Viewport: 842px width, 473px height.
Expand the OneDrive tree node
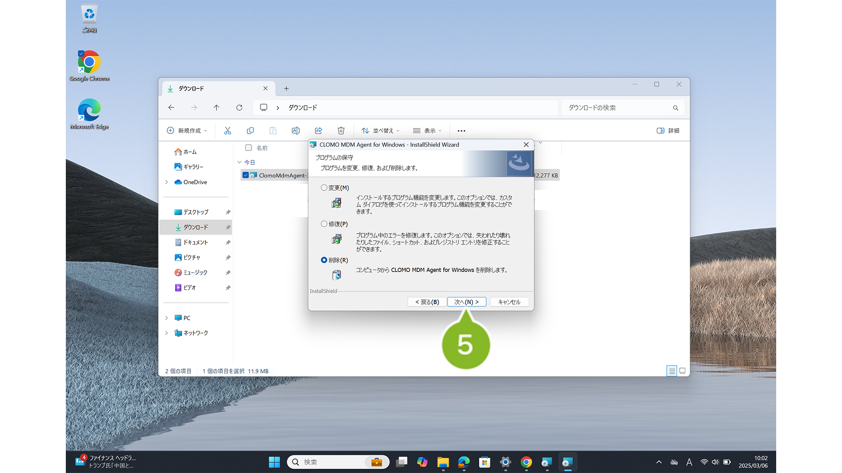pyautogui.click(x=166, y=182)
